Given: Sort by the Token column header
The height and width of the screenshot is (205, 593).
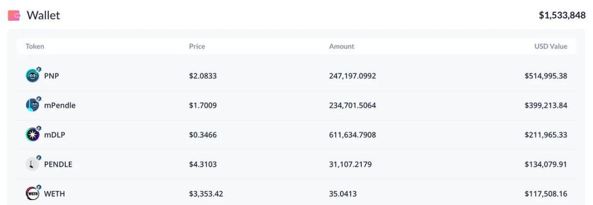Looking at the screenshot, I should pos(35,47).
